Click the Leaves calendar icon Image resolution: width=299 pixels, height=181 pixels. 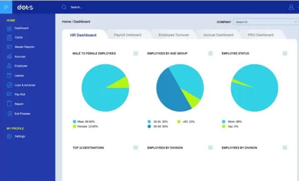coord(9,75)
